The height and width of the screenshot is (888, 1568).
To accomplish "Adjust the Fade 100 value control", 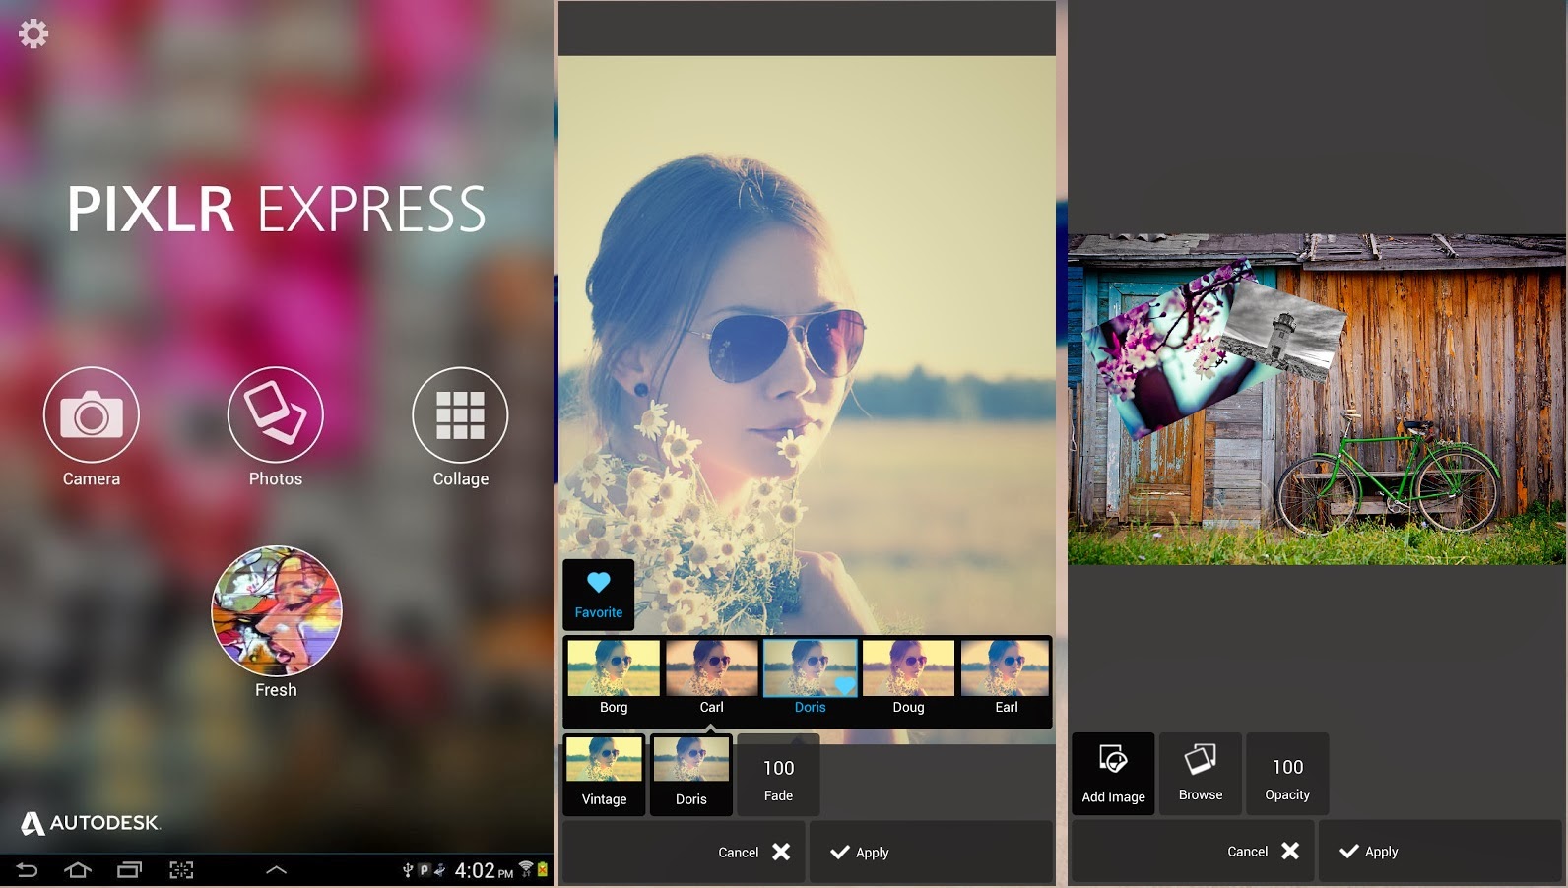I will click(x=778, y=778).
